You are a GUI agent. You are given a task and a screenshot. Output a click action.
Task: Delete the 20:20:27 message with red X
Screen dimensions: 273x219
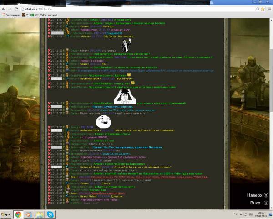(48, 203)
